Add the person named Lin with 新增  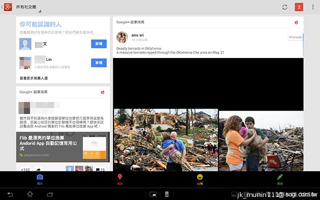click(x=99, y=62)
